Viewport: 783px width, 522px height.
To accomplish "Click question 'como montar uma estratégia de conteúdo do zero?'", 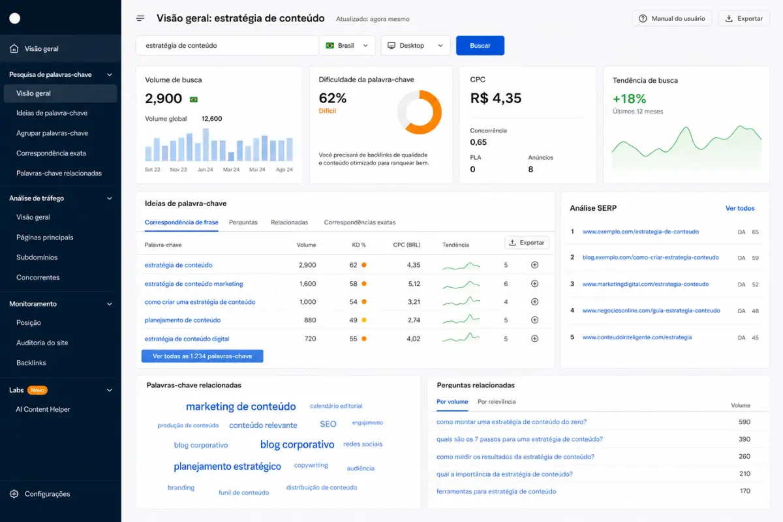I will coord(512,422).
